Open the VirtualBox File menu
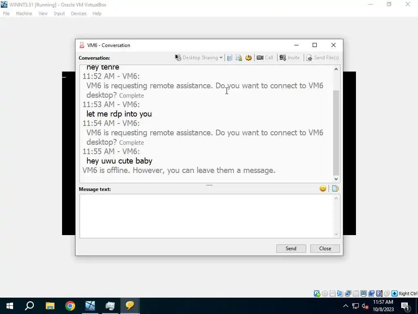 [6, 13]
